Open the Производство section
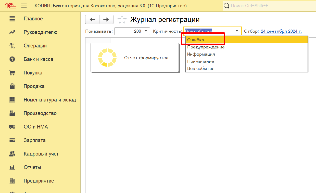The height and width of the screenshot is (193, 316). 40,113
